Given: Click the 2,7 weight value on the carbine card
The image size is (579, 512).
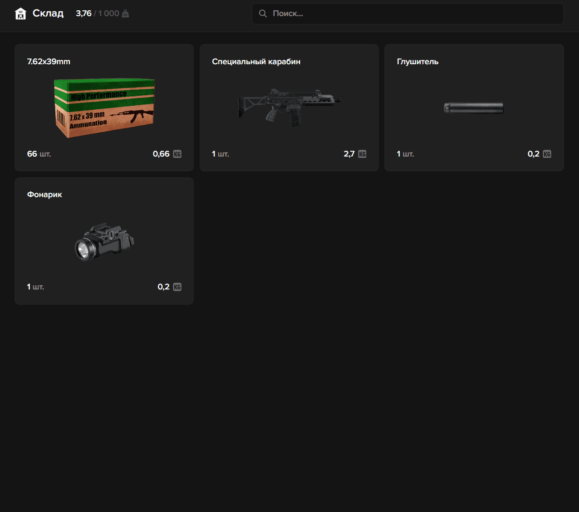Looking at the screenshot, I should point(349,154).
